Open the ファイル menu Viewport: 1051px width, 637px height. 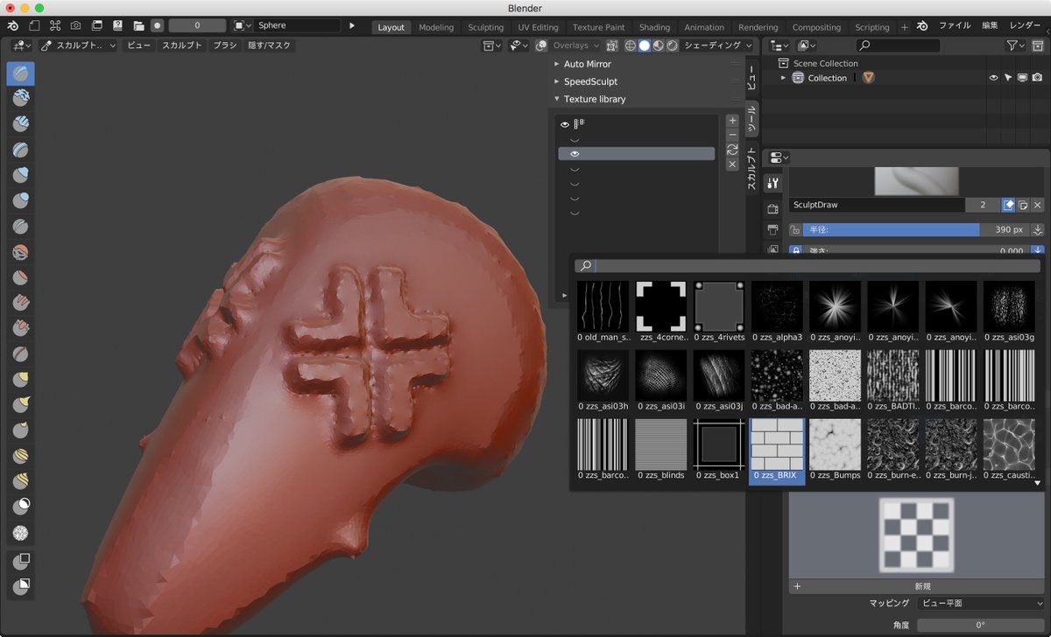tap(956, 26)
